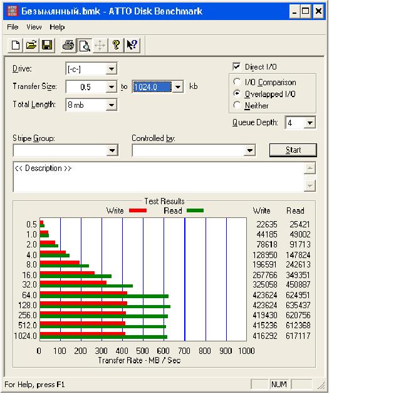401x394 pixels.
Task: Click inside the Description text box
Action: (x=157, y=177)
